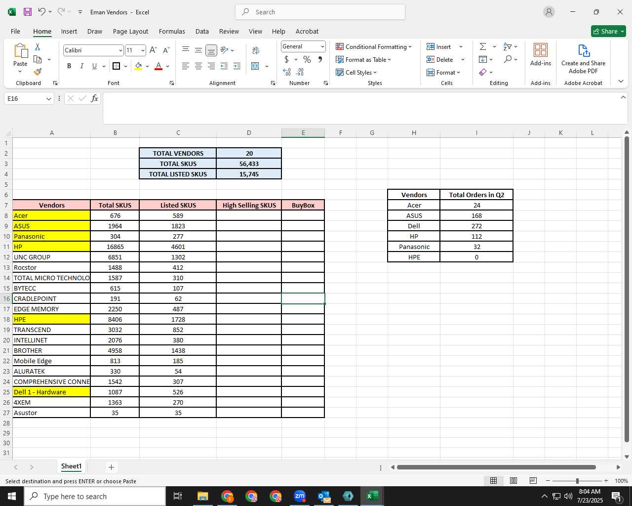Click the Share button
The height and width of the screenshot is (506, 632).
point(608,31)
